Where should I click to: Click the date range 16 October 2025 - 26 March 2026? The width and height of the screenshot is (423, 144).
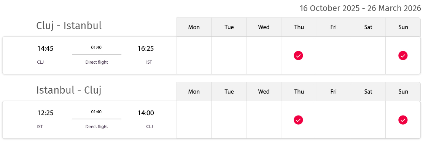point(360,8)
